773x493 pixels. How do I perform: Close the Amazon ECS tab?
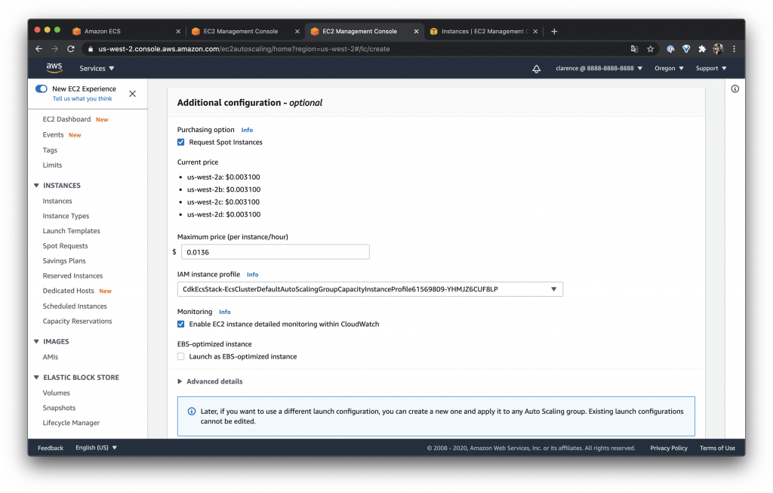click(x=178, y=31)
